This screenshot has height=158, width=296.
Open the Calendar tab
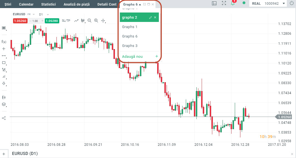(x=26, y=4)
